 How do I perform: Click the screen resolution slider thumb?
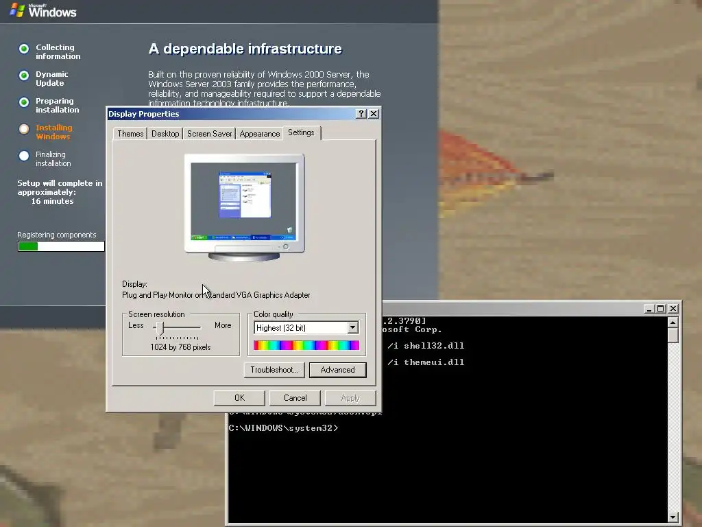coord(160,329)
